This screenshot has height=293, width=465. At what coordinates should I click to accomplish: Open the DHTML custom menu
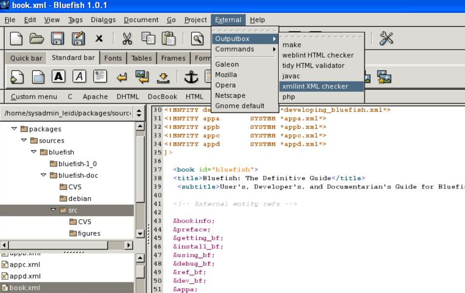coord(128,97)
